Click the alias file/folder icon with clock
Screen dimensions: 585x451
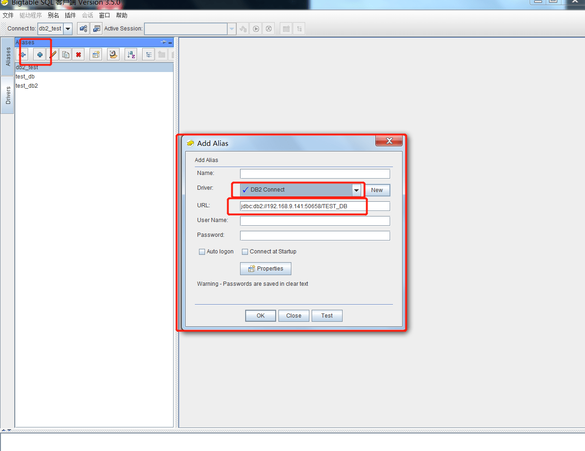[x=113, y=54]
